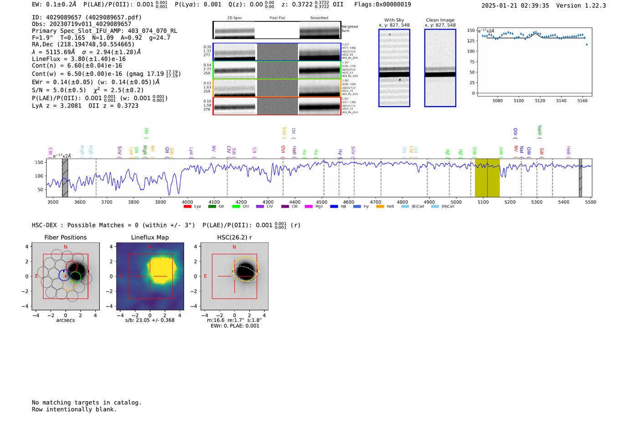Open the Clean Image panel
The height and width of the screenshot is (434, 638).
click(440, 68)
